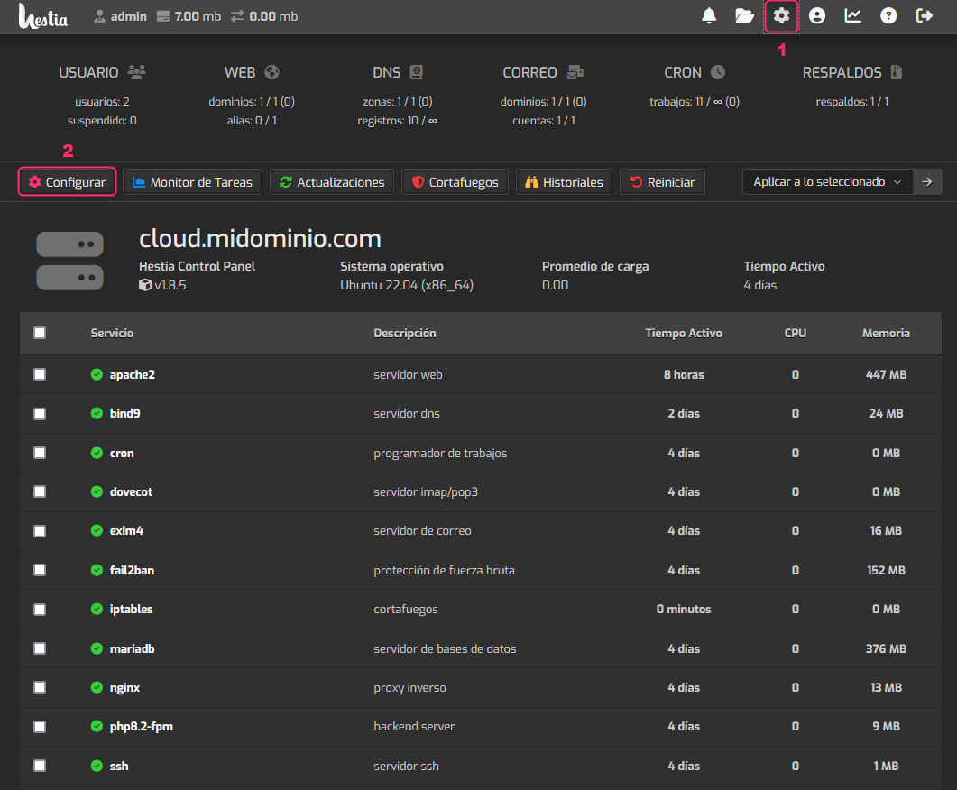The height and width of the screenshot is (790, 957).
Task: Open the statistics chart icon
Action: point(852,15)
